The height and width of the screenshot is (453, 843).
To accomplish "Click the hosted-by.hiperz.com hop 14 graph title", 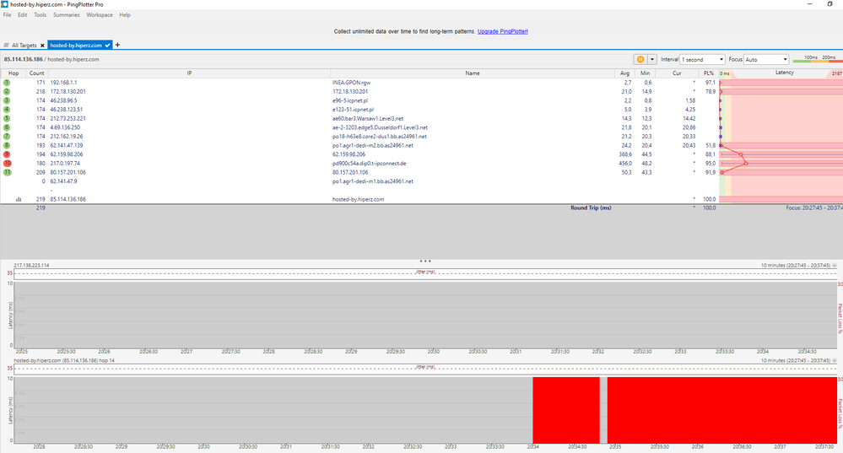I will tap(64, 360).
